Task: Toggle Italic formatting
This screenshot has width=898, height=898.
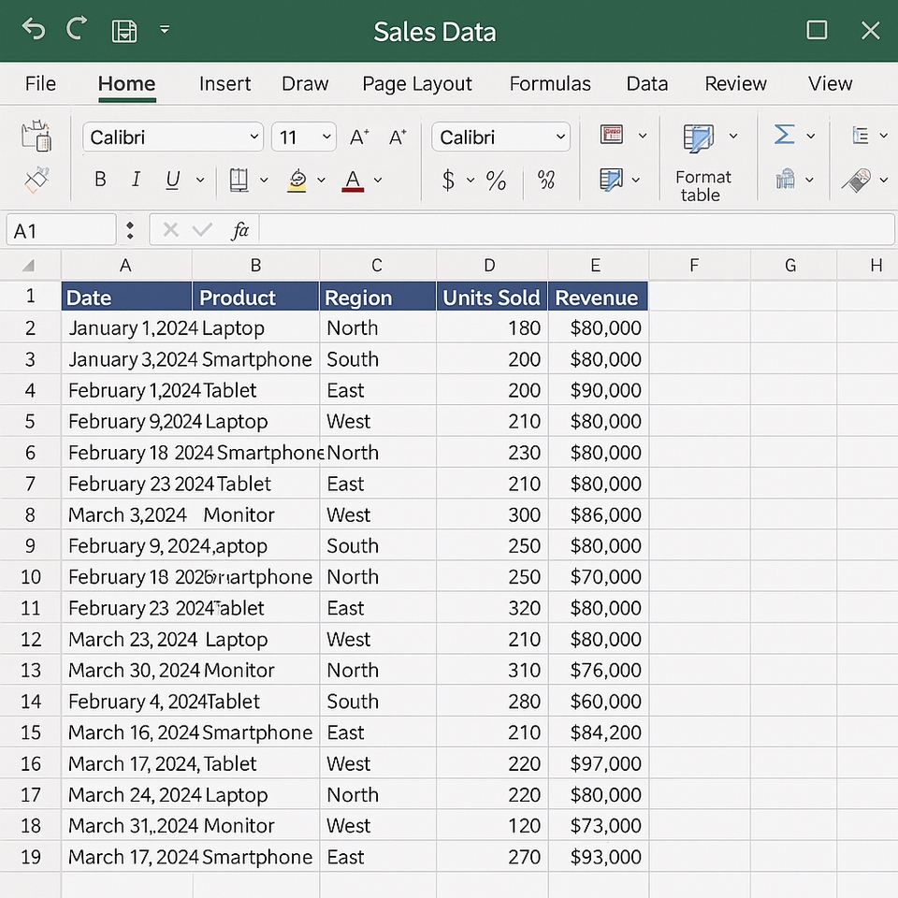Action: click(136, 180)
